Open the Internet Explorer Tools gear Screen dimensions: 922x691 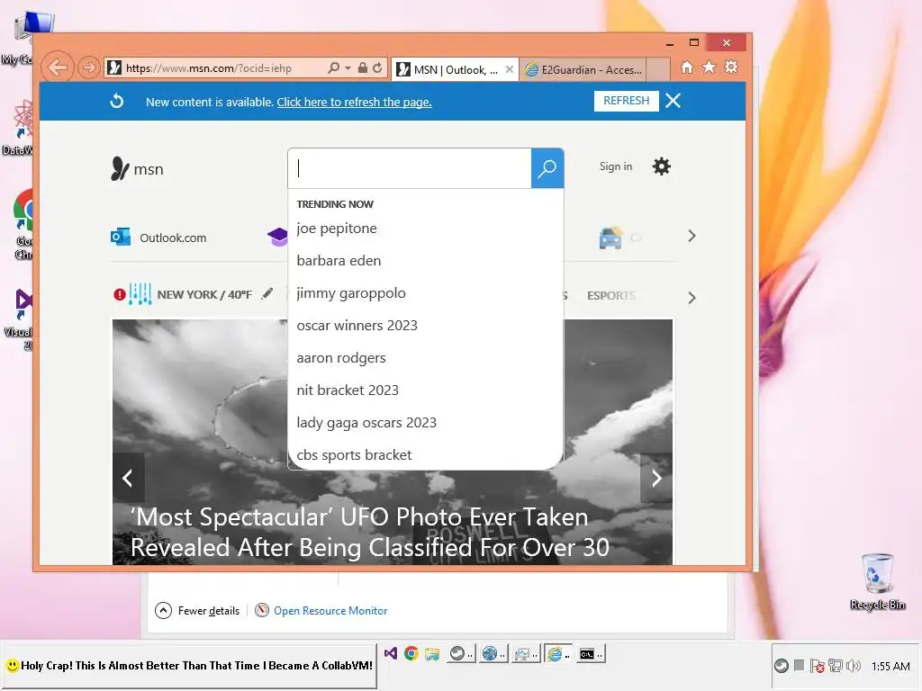(x=731, y=67)
